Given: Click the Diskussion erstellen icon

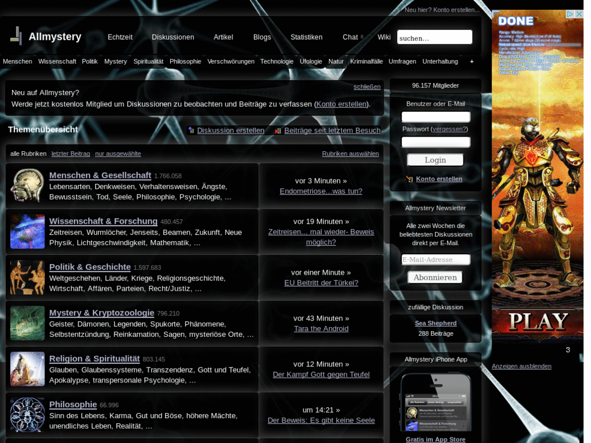Looking at the screenshot, I should (x=192, y=130).
